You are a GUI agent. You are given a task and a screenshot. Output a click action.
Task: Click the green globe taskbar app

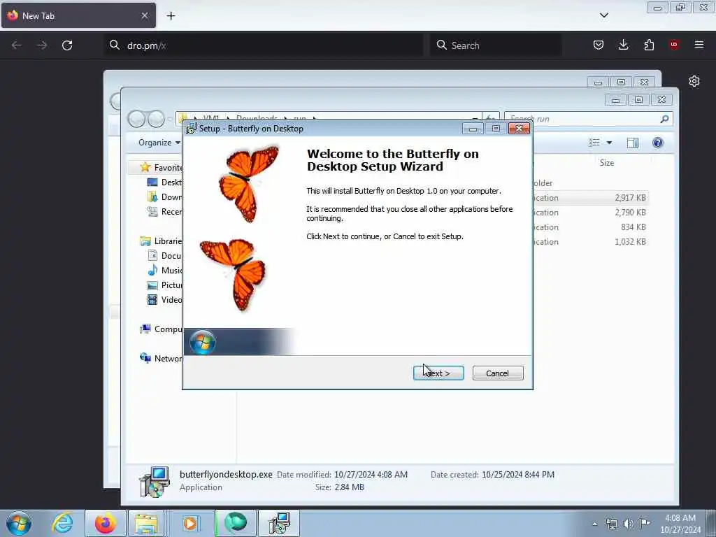click(x=236, y=523)
